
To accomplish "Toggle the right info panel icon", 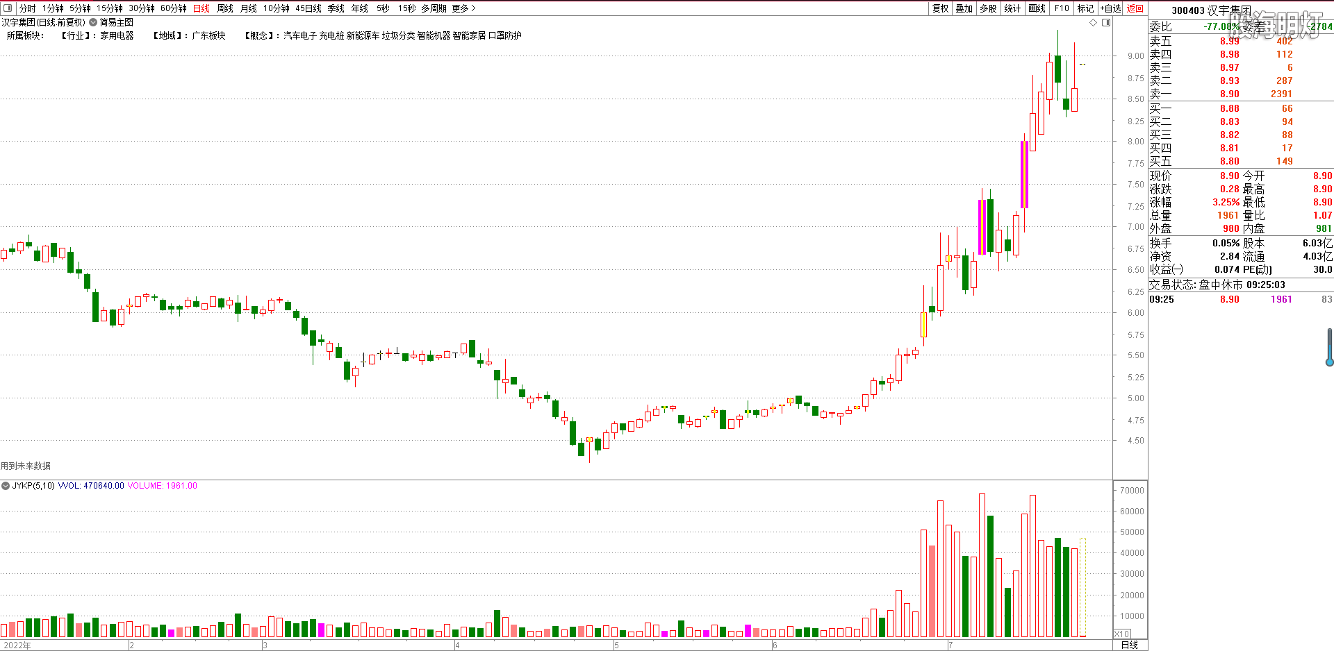I will point(1106,23).
